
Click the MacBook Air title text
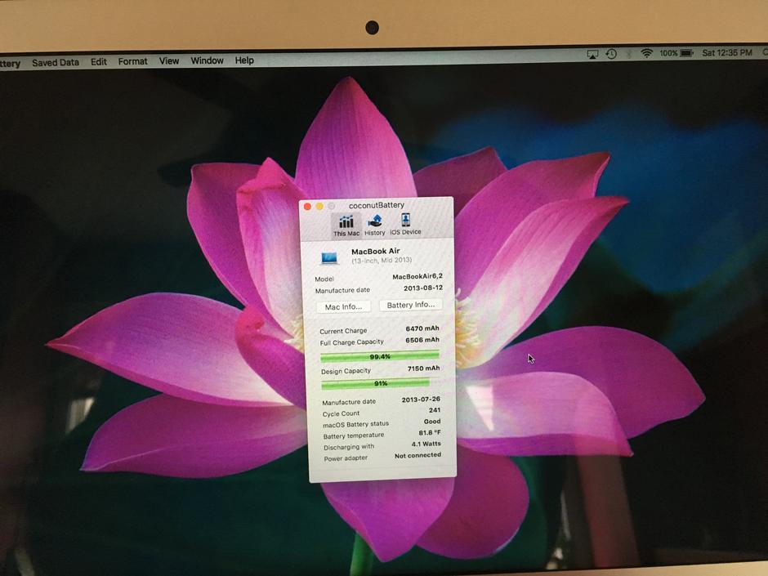click(x=376, y=252)
